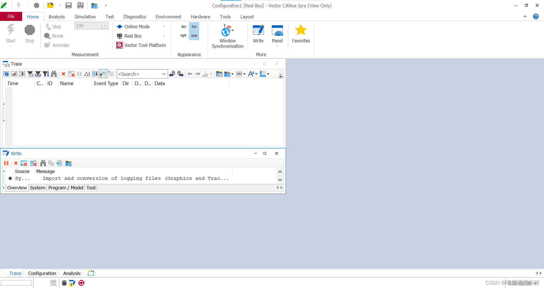Select the Program / Model tab in Write
This screenshot has width=544, height=288.
pos(66,188)
